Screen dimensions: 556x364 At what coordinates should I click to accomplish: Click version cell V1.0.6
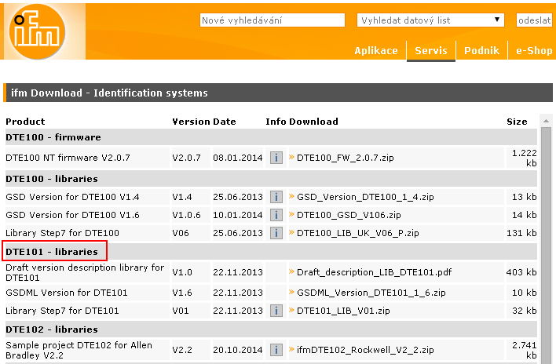point(187,215)
